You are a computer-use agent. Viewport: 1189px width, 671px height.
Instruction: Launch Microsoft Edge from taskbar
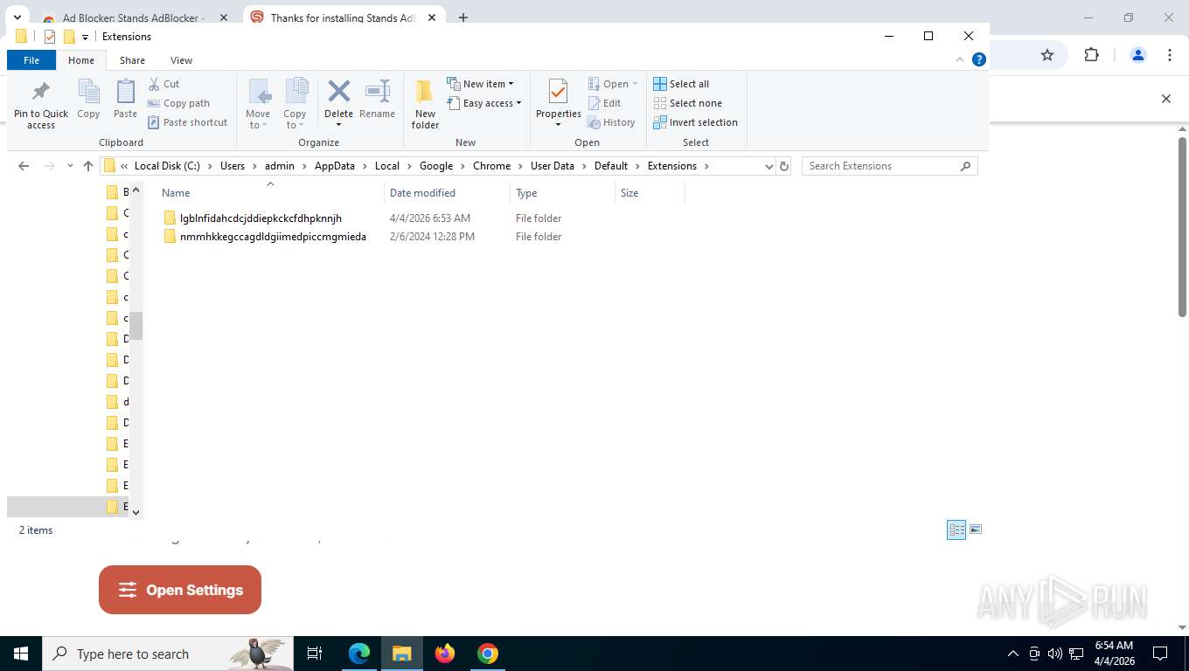[x=359, y=654]
